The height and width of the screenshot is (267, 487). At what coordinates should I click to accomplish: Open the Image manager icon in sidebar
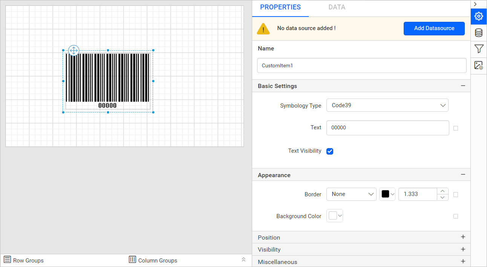(x=479, y=65)
